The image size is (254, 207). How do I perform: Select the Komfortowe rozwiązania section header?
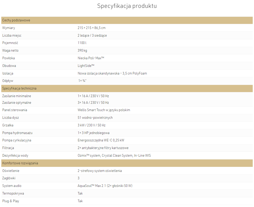click(20, 163)
